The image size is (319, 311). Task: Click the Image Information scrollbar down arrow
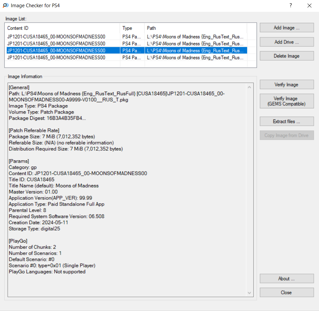point(249,293)
